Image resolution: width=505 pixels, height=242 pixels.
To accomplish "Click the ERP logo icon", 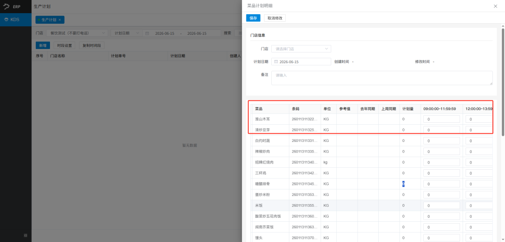I will tap(7, 7).
